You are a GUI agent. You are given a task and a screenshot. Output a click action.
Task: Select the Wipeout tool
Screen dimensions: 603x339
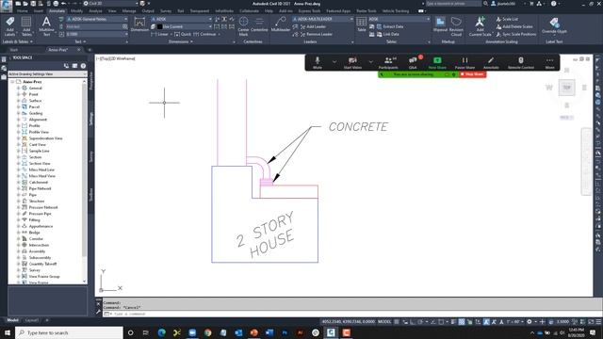click(440, 24)
